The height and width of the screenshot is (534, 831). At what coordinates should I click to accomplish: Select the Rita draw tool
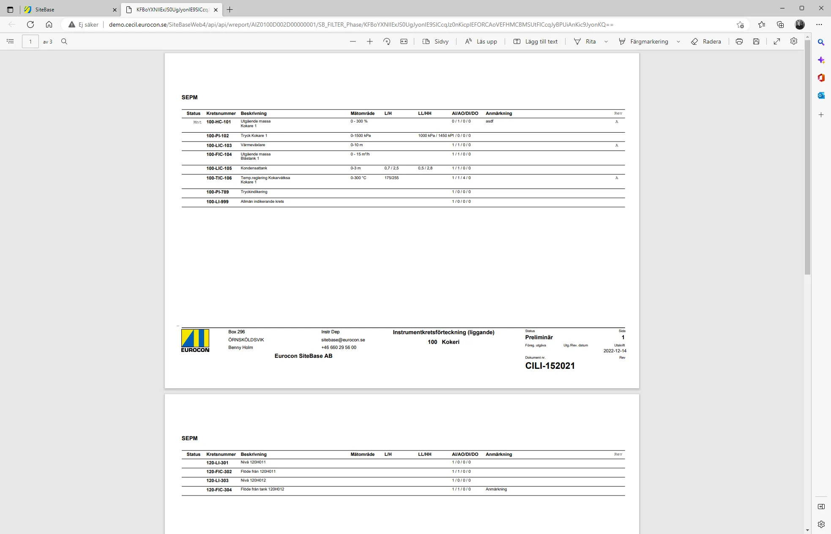pos(585,41)
